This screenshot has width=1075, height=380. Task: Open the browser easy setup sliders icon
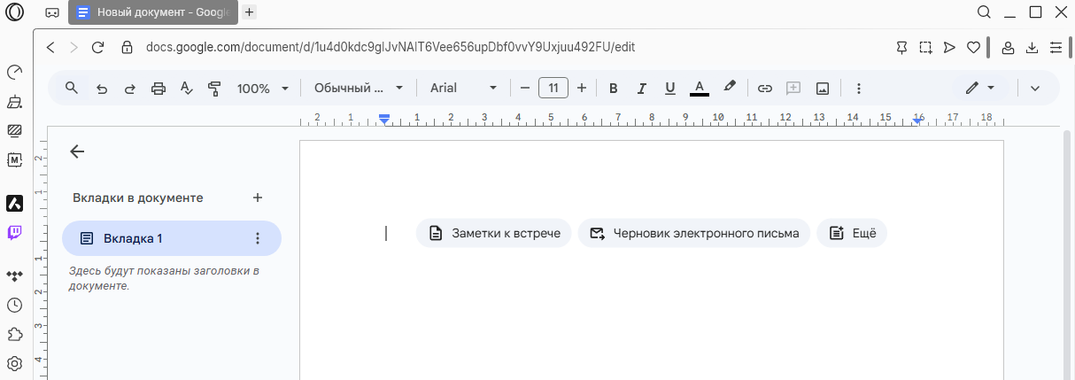(1056, 47)
